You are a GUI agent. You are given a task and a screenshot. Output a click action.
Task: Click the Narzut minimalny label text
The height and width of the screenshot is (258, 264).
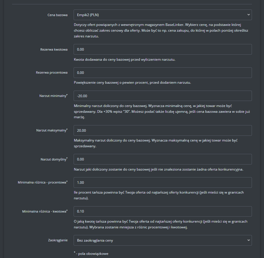coord(53,96)
